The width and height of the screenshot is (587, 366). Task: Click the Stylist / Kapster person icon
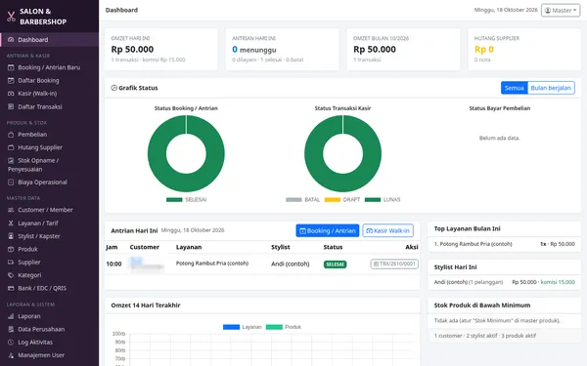tap(11, 236)
